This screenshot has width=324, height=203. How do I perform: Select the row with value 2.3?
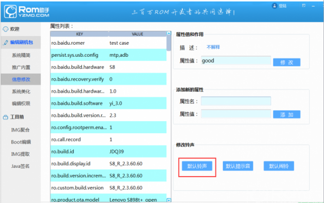click(108, 115)
